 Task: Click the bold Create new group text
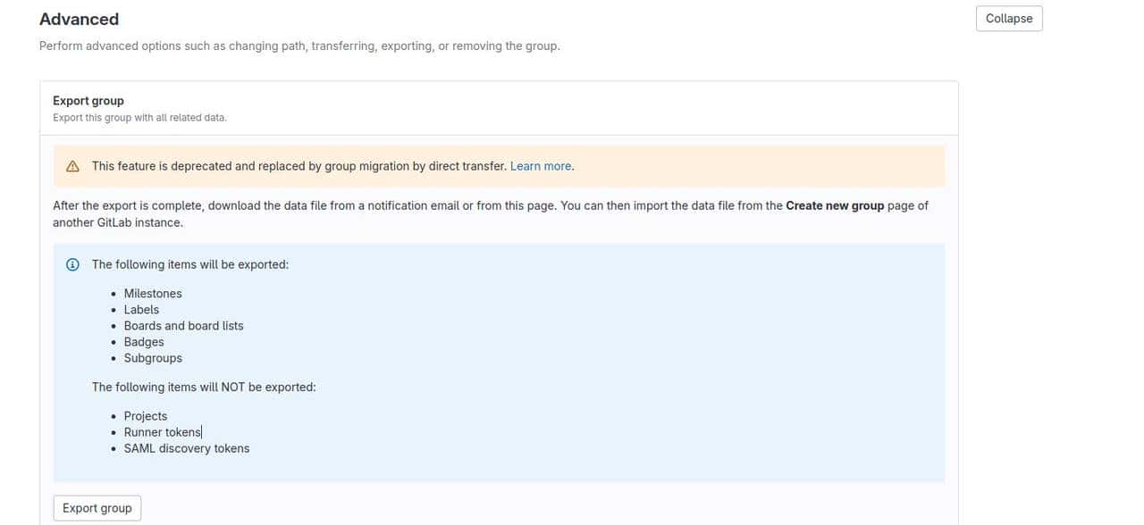(834, 205)
